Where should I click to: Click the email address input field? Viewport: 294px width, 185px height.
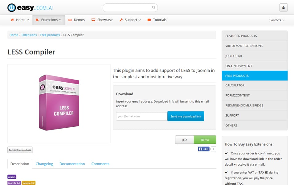(141, 116)
